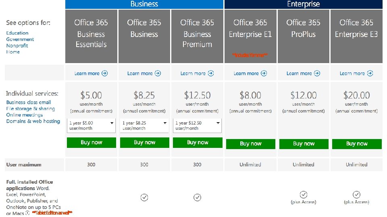Click the arrow icon under Business Premium Learn more

pyautogui.click(x=211, y=74)
